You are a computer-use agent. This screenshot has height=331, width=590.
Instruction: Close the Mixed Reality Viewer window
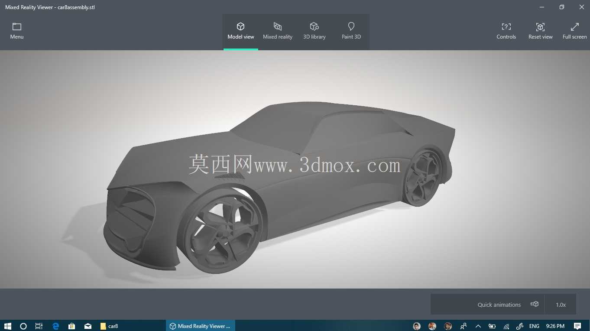click(582, 7)
